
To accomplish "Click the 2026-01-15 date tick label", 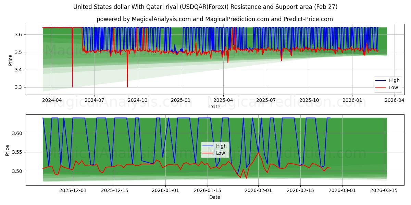I will point(208,191).
